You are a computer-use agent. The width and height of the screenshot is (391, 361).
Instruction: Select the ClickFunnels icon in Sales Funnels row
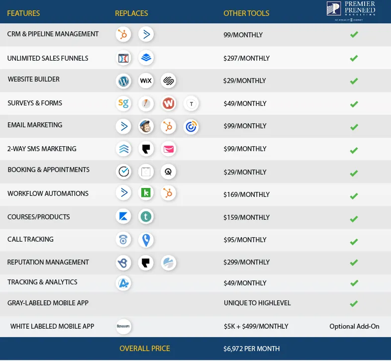tap(123, 58)
